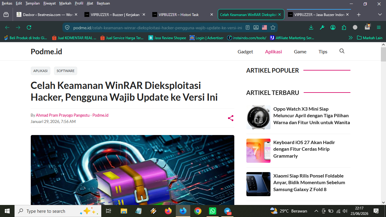Switch to VIPBUZZER Jasa Buzzer Indonesia tab
This screenshot has height=217, width=386.
tap(318, 14)
